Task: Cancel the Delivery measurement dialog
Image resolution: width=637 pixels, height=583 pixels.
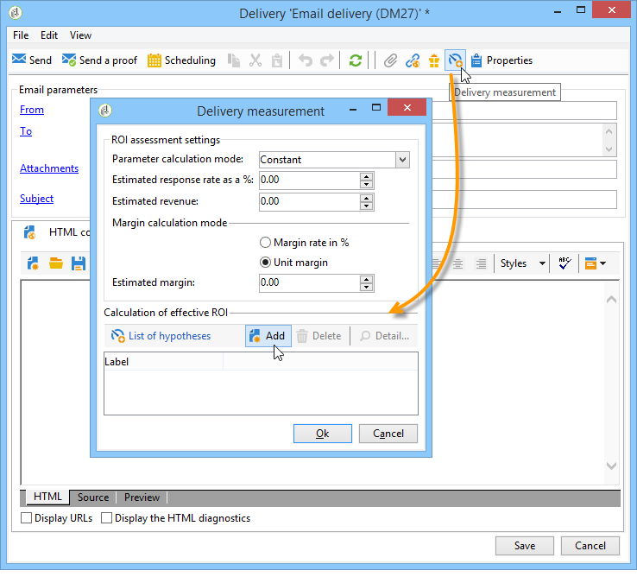Action: point(388,434)
